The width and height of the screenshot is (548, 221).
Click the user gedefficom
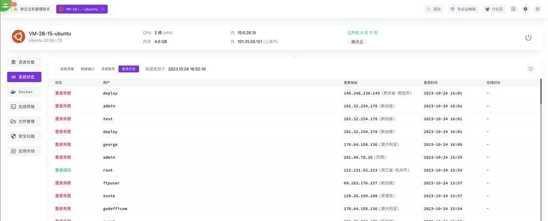[x=115, y=208]
